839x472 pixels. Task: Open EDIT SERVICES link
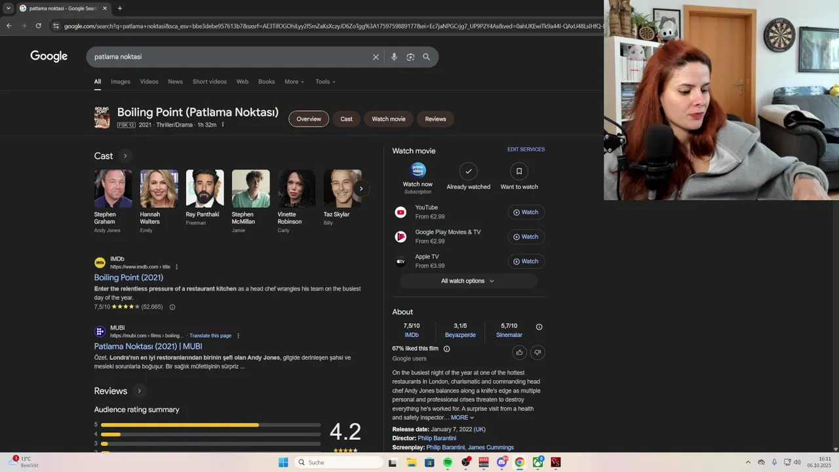pos(526,149)
